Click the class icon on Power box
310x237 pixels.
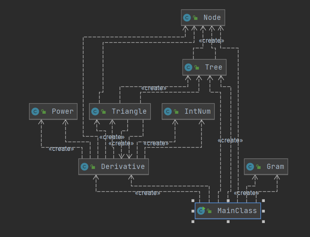click(35, 112)
